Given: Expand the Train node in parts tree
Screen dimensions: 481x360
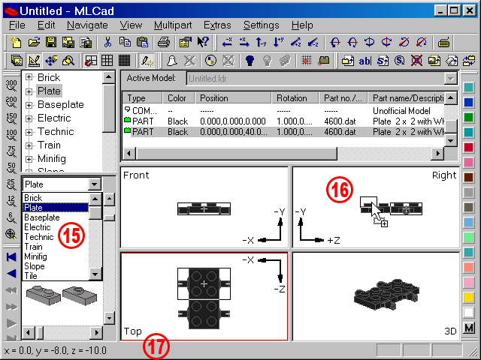Looking at the screenshot, I should point(29,145).
